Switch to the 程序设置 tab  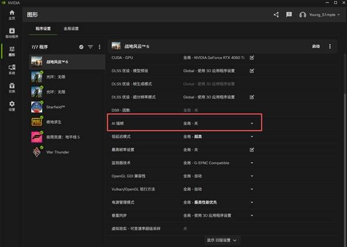pyautogui.click(x=40, y=28)
